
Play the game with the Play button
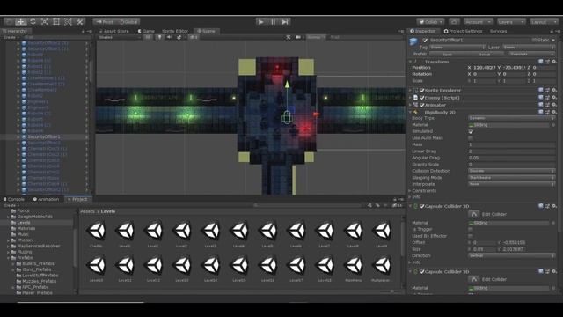pos(261,22)
